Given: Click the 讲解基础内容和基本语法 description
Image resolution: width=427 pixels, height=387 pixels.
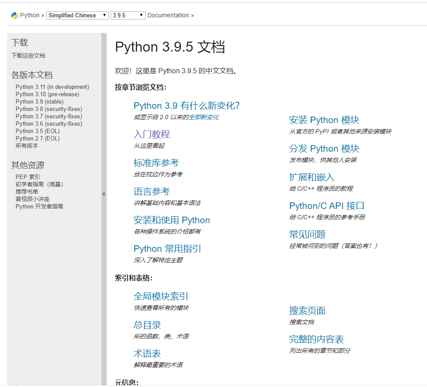Looking at the screenshot, I should tap(167, 203).
